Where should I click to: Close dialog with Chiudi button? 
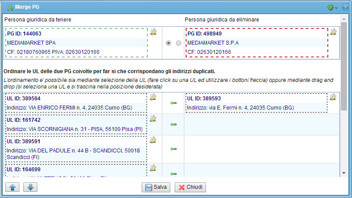(x=190, y=187)
